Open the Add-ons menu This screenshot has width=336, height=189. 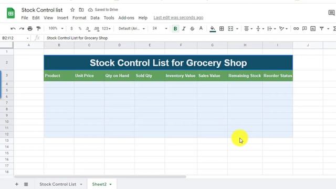click(x=126, y=18)
